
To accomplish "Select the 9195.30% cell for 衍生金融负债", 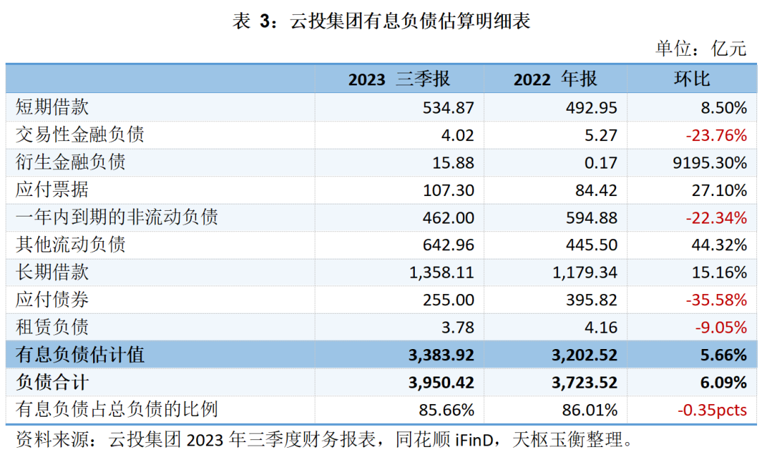I will [709, 163].
